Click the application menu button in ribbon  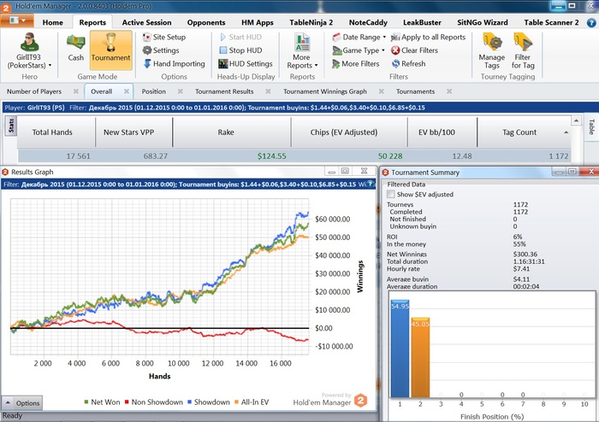click(x=17, y=21)
